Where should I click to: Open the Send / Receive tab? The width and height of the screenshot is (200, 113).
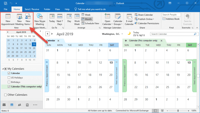(x=32, y=9)
